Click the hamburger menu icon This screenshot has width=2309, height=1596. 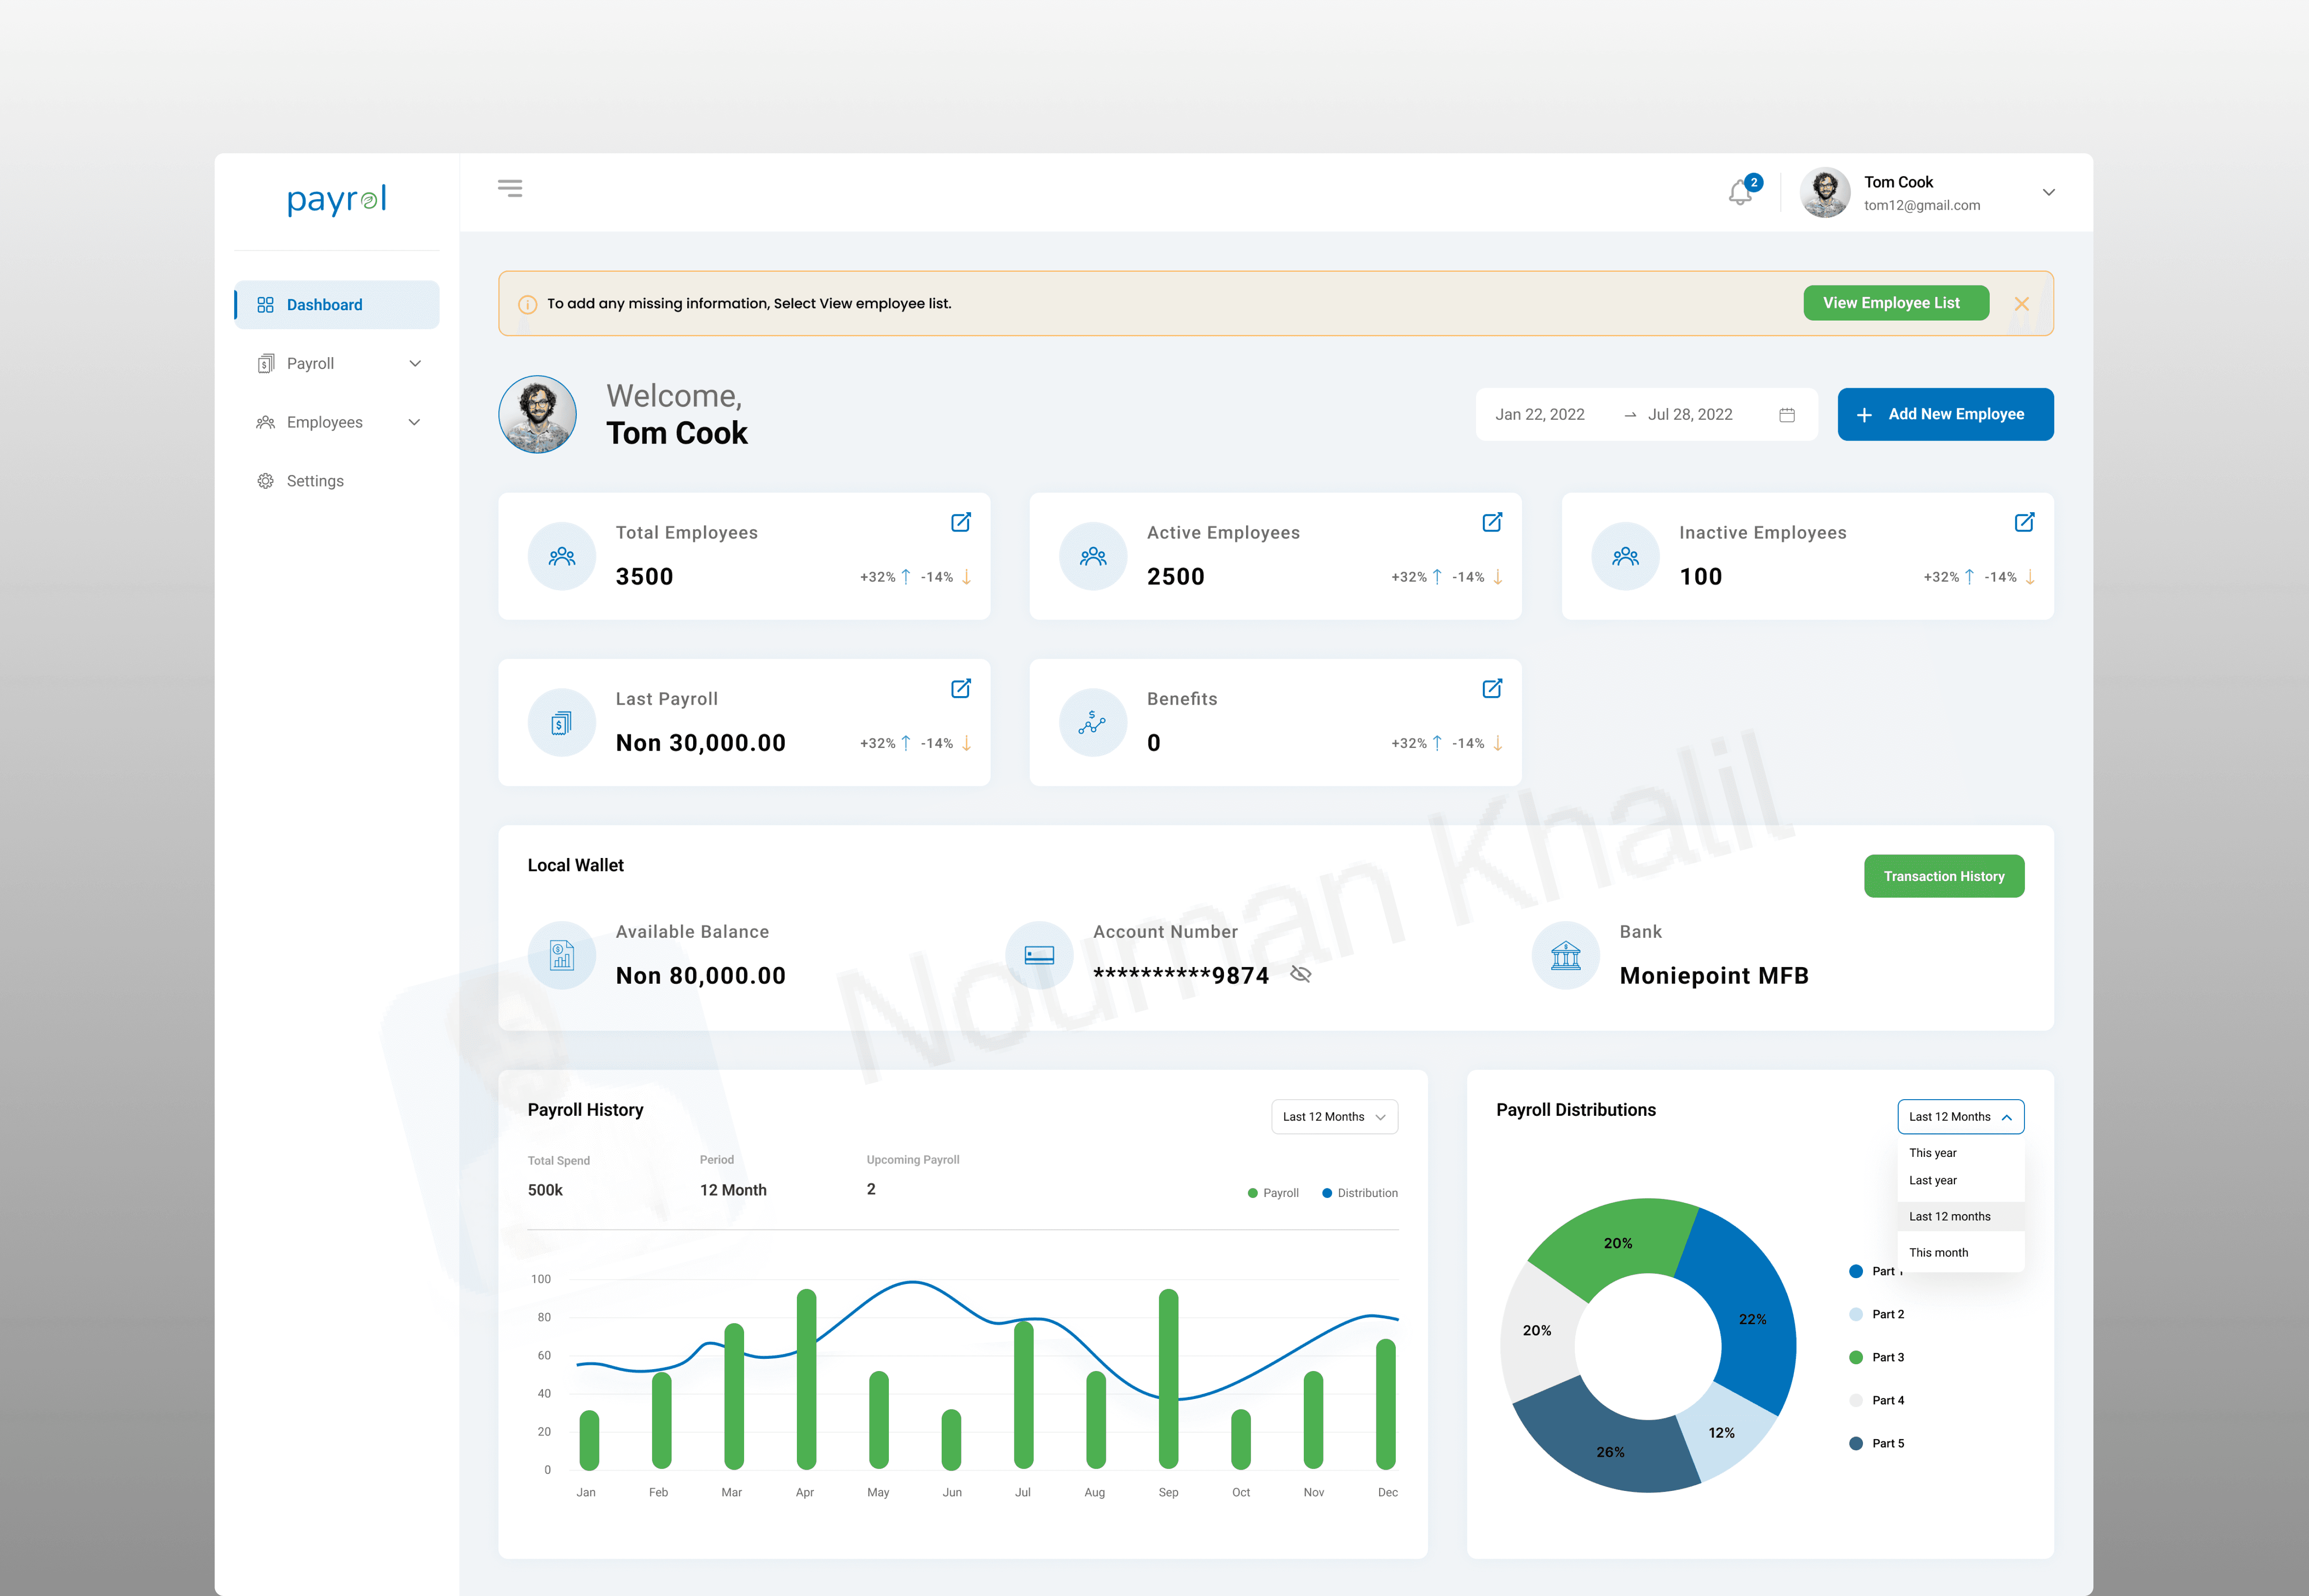pos(510,188)
